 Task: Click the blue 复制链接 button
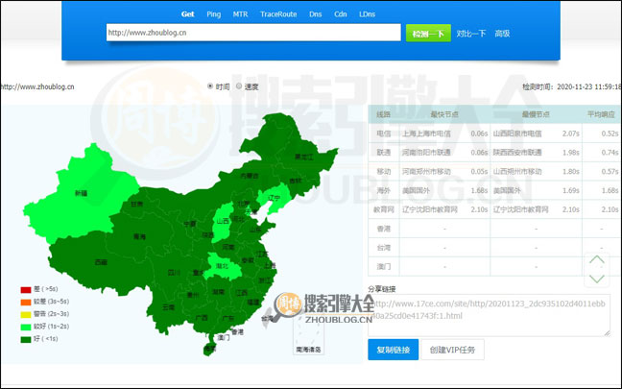[393, 350]
